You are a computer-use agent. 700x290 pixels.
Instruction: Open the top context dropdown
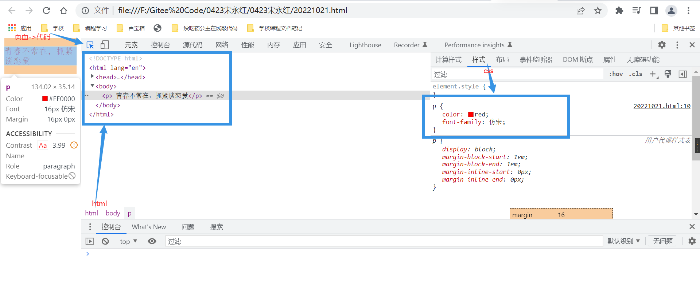128,241
